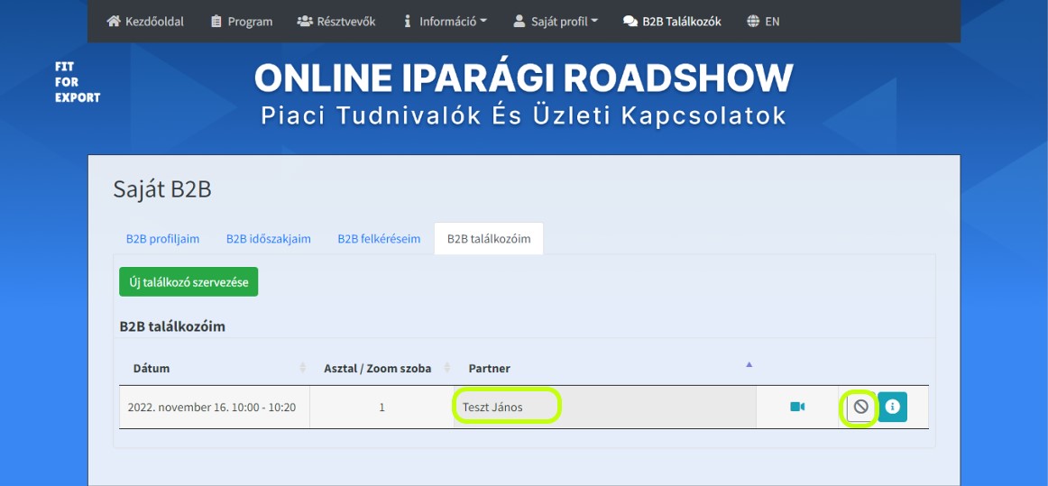The image size is (1048, 486).
Task: Switch to the B2B profiljaim tab
Action: (x=162, y=239)
